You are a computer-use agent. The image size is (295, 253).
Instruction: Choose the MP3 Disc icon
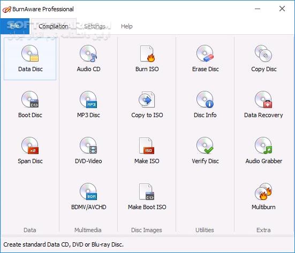pyautogui.click(x=88, y=99)
